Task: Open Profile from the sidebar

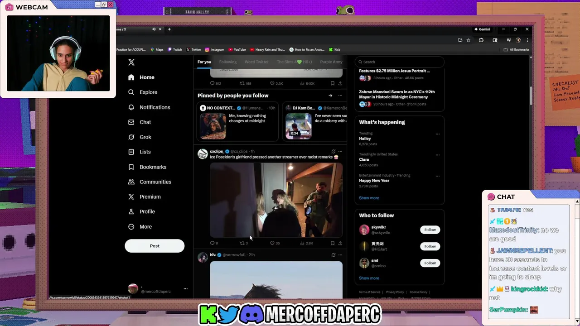Action: 141,212
